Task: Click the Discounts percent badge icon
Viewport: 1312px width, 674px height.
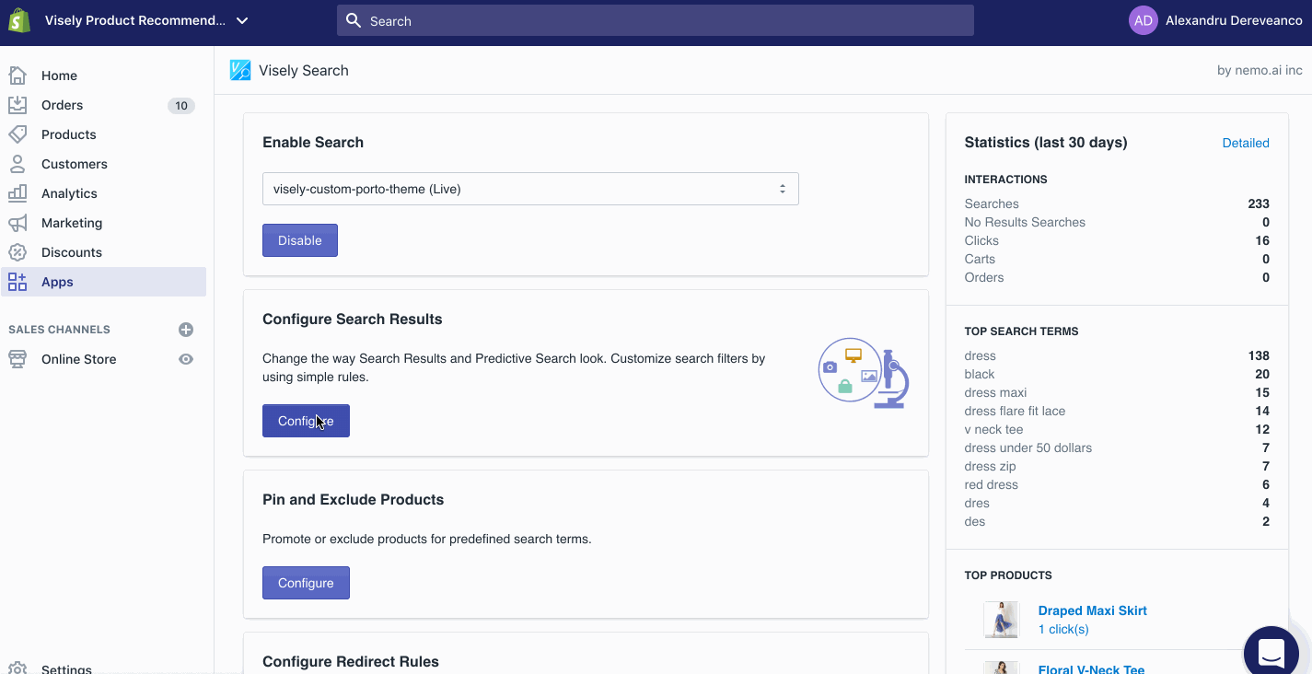Action: (x=17, y=252)
